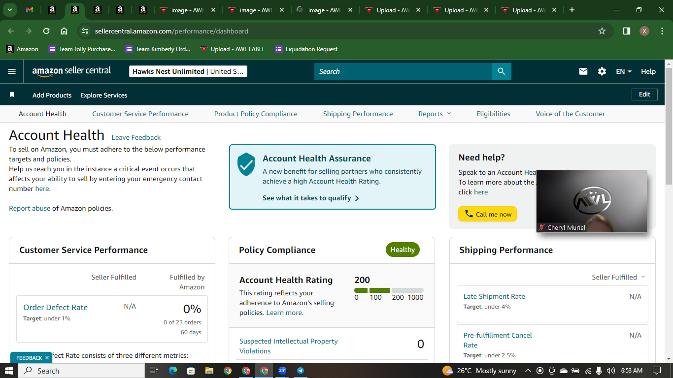Screen dimensions: 673x378
Task: Open buyer messages envelope icon
Action: (x=583, y=71)
